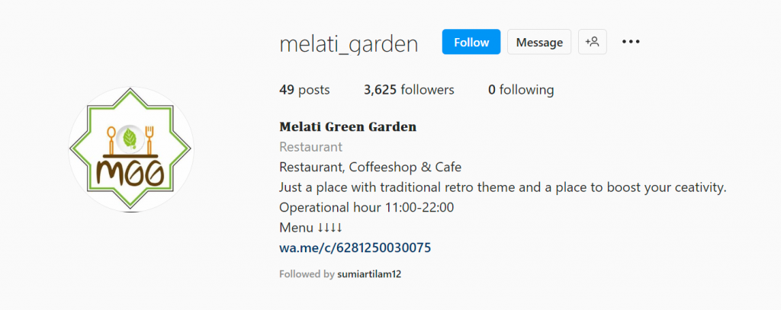Screen dimensions: 781x310
Task: Open the 49 posts count
Action: (304, 90)
